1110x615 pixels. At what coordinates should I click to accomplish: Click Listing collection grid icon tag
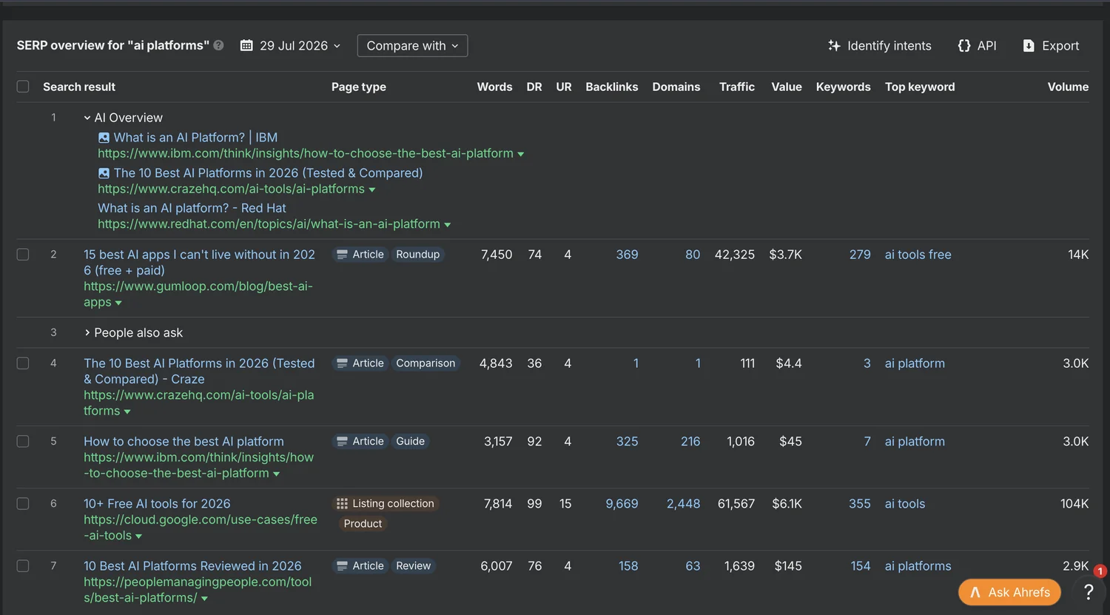(386, 504)
